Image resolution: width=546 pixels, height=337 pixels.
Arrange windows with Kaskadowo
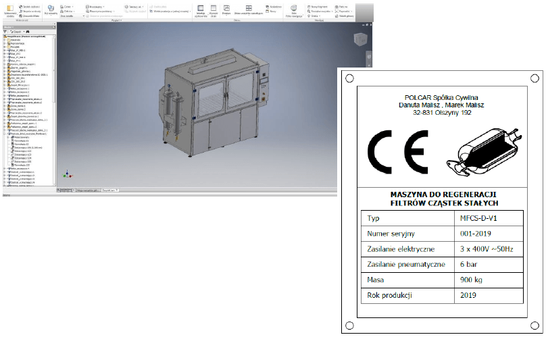click(x=274, y=7)
